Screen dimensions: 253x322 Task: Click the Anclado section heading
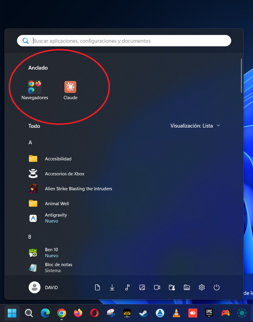coord(38,68)
